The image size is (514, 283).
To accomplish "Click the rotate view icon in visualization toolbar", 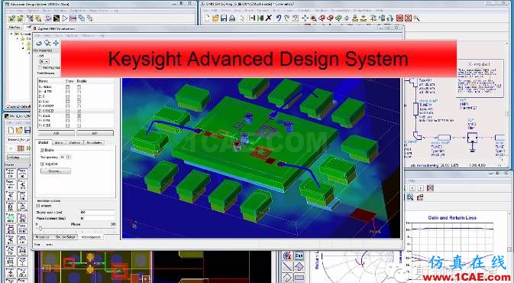I will click(39, 43).
